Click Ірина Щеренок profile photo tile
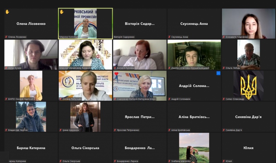The width and height of the screenshot is (276, 163). click(85, 116)
